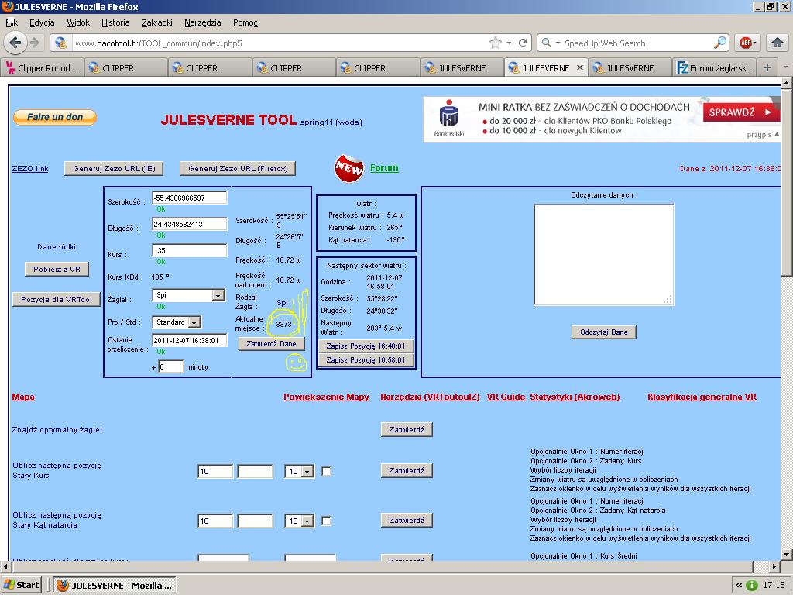Click the Faire un don button
793x595 pixels.
54,117
